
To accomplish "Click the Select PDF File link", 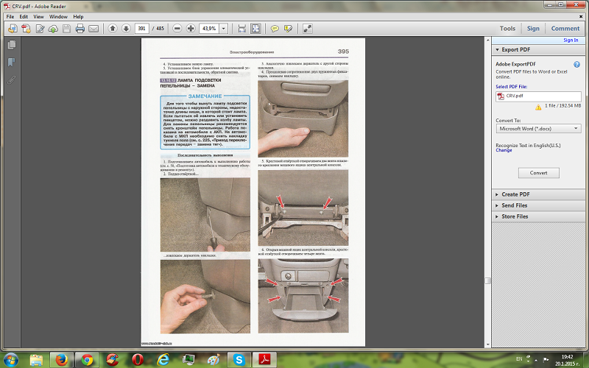I will [x=511, y=87].
